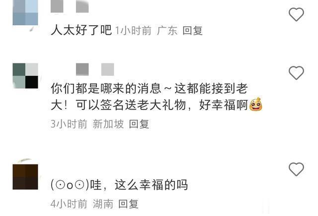Like the comment "人太好了吧"
318x216 pixels.
point(296,14)
